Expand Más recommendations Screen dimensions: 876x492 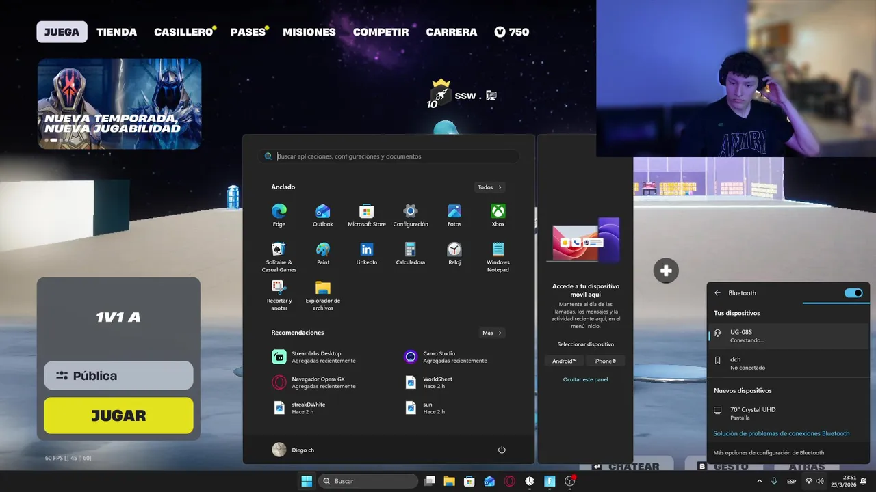click(492, 333)
